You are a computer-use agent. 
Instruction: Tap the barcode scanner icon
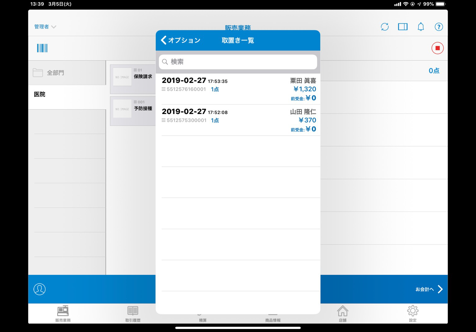tap(42, 48)
